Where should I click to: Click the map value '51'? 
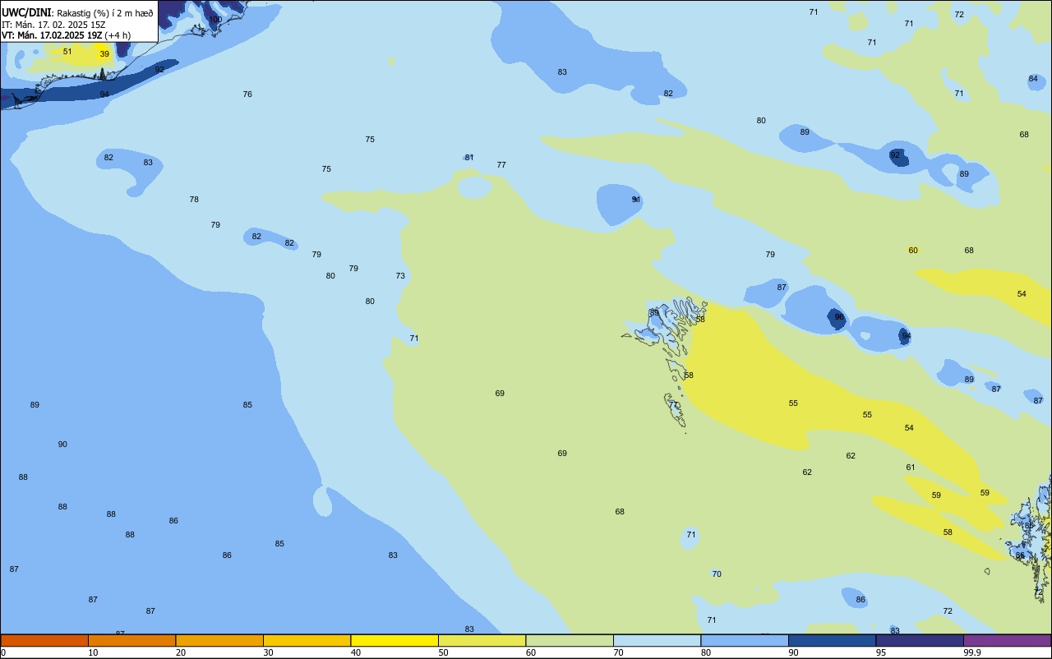point(67,52)
